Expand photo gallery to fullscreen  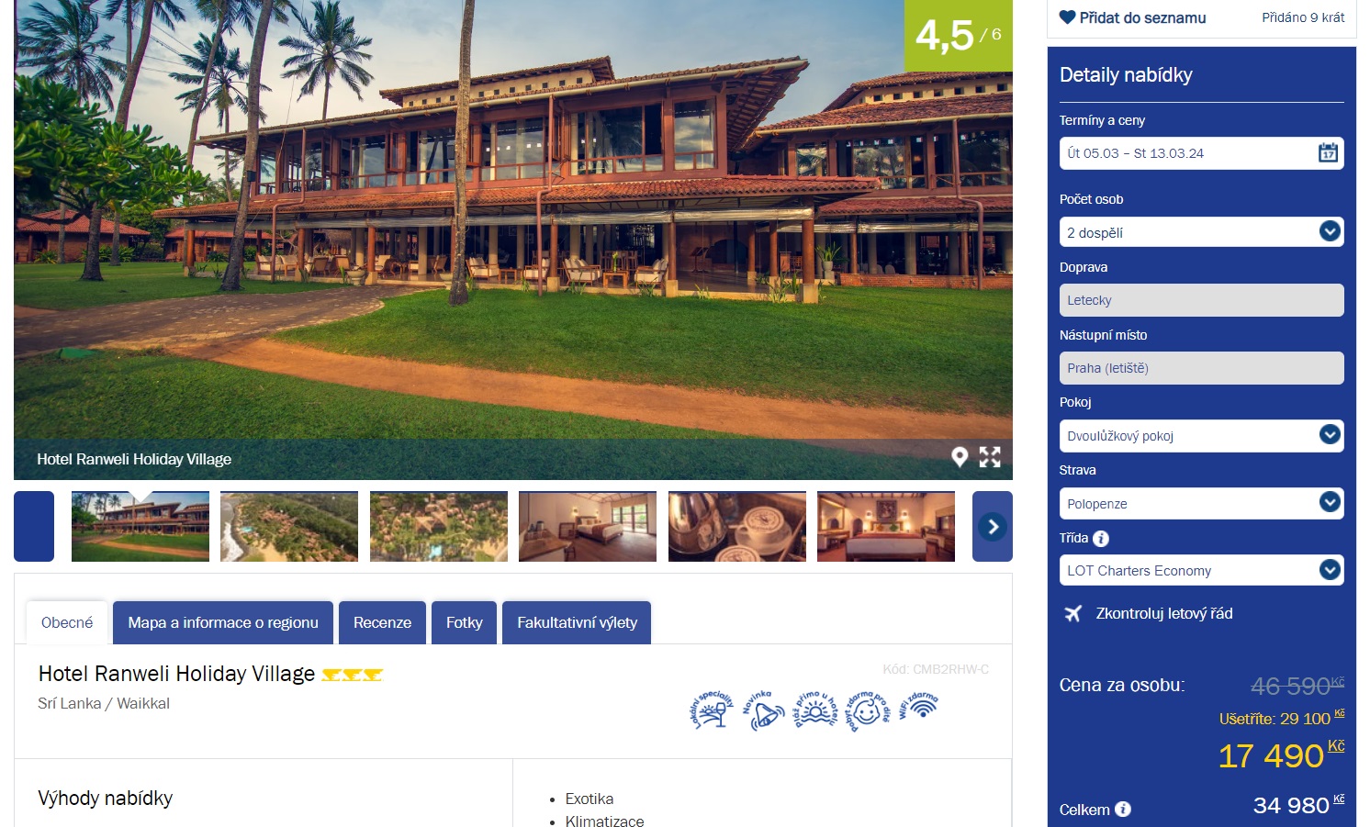pos(990,457)
